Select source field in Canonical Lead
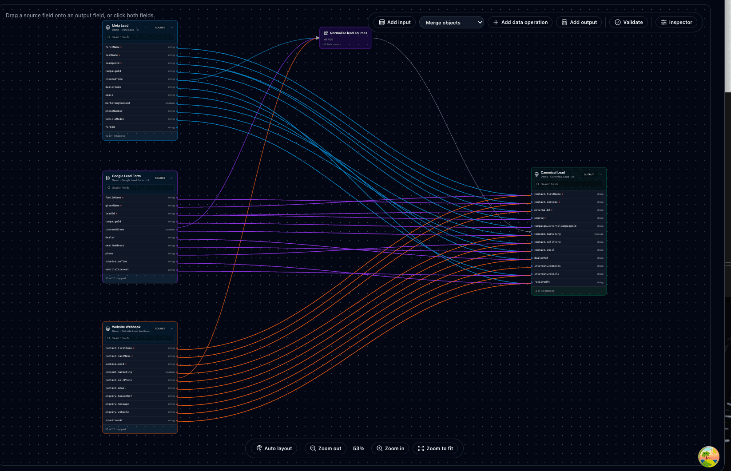 (569, 218)
